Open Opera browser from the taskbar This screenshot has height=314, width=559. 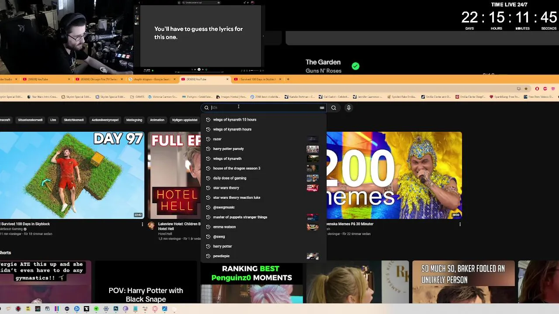click(155, 309)
